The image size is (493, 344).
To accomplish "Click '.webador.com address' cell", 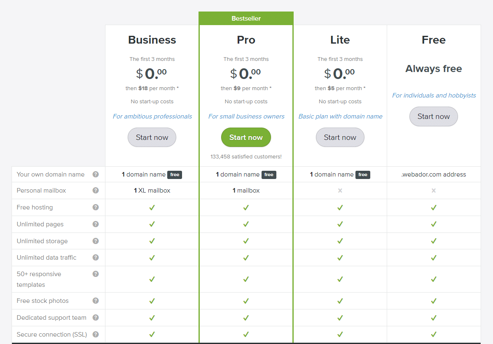I will [434, 174].
